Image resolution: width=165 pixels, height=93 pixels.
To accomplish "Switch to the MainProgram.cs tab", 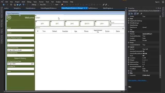I will pos(108,8).
